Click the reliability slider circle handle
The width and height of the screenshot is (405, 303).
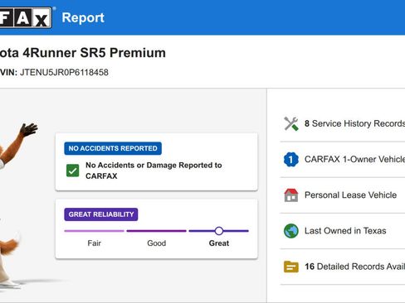219,231
